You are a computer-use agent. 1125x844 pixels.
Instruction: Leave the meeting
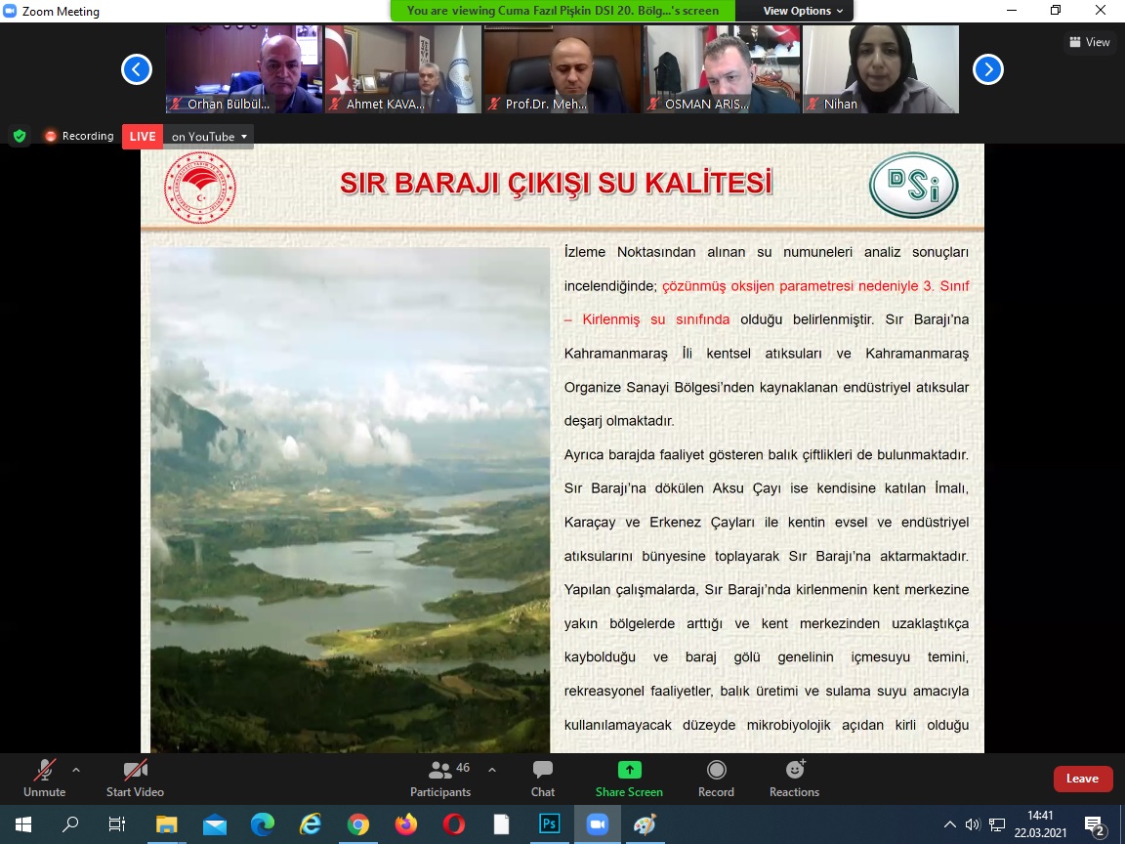click(x=1082, y=779)
